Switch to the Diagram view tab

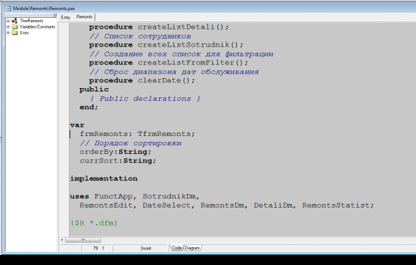[192, 248]
